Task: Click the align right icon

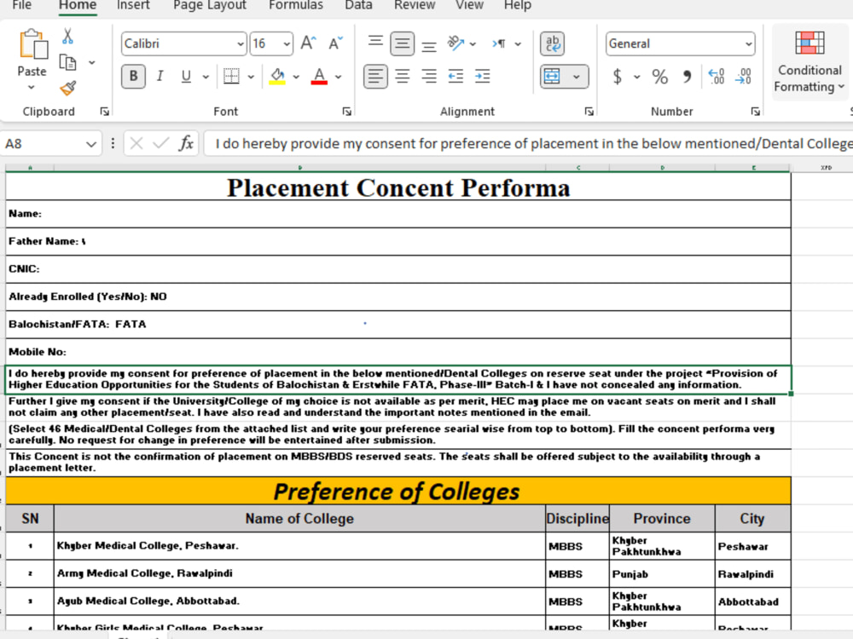Action: coord(429,76)
